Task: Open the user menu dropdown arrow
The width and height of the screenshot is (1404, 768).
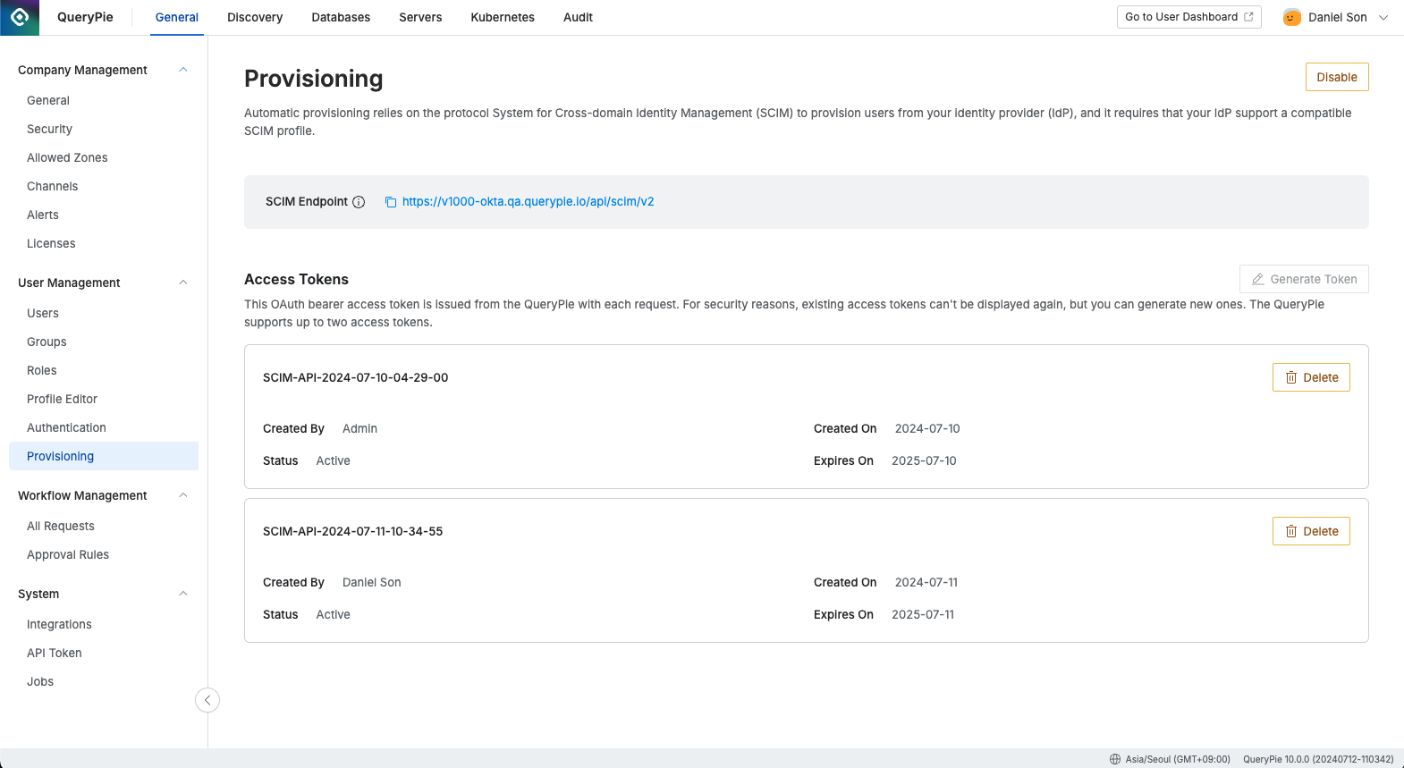Action: tap(1383, 17)
